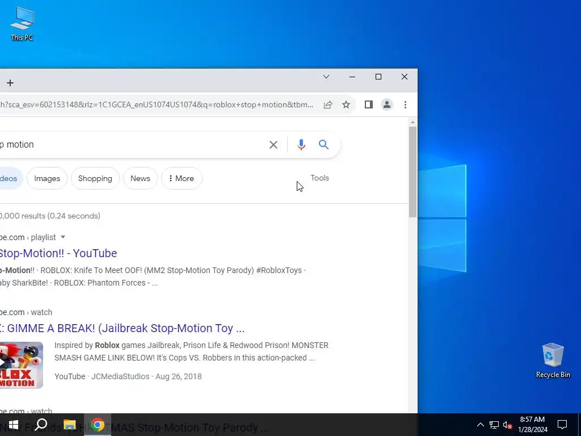
Task: Start voice search with microphone icon
Action: 301,145
